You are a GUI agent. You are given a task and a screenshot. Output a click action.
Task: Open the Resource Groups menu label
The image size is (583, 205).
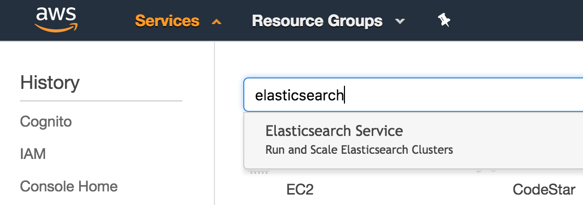[x=317, y=21]
